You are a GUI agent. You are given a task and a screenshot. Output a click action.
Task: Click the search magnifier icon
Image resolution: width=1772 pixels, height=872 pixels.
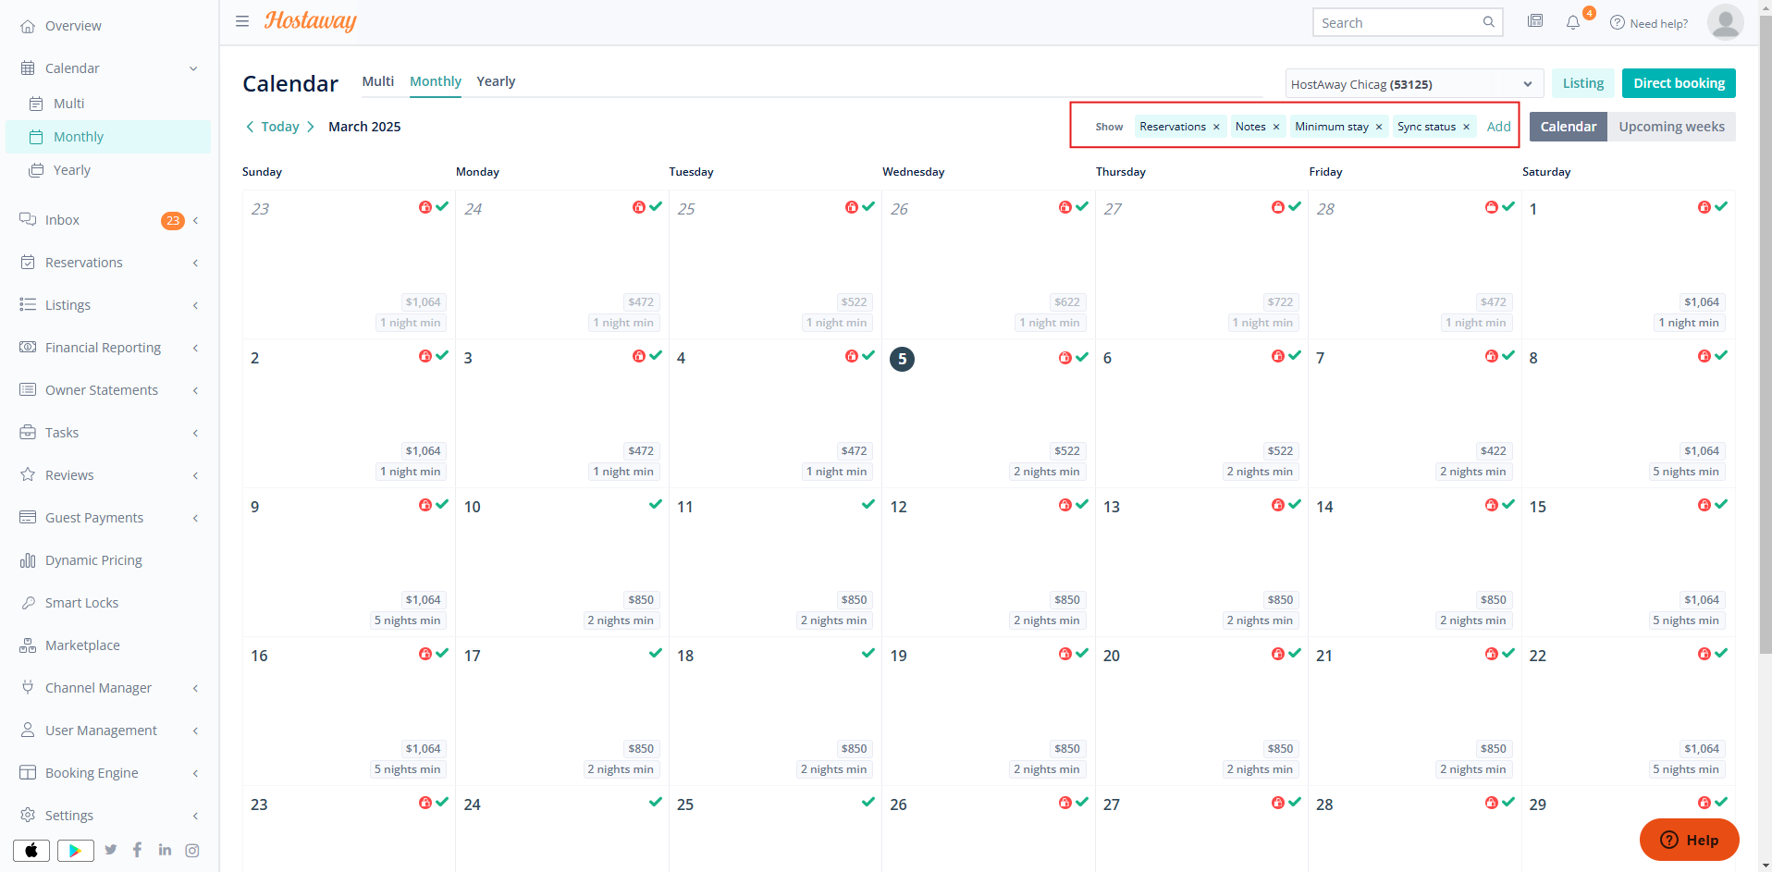tap(1488, 22)
